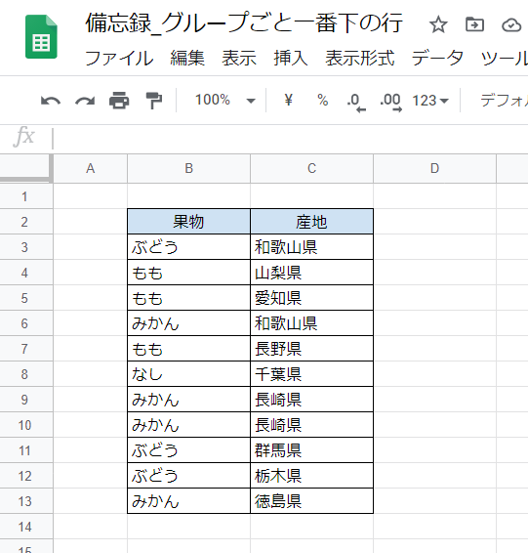Image resolution: width=528 pixels, height=553 pixels.
Task: Check the cloud save status icon
Action: (511, 25)
